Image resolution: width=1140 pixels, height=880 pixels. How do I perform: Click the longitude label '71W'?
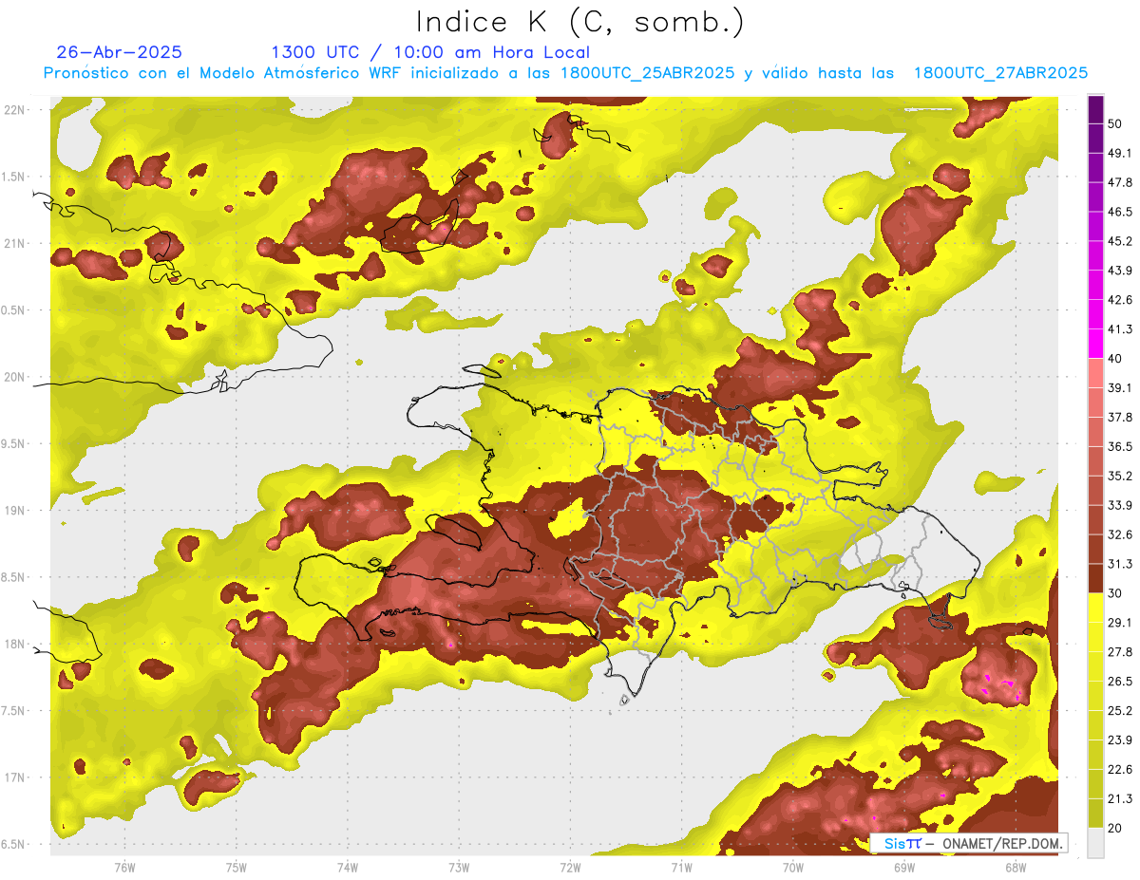(x=681, y=867)
